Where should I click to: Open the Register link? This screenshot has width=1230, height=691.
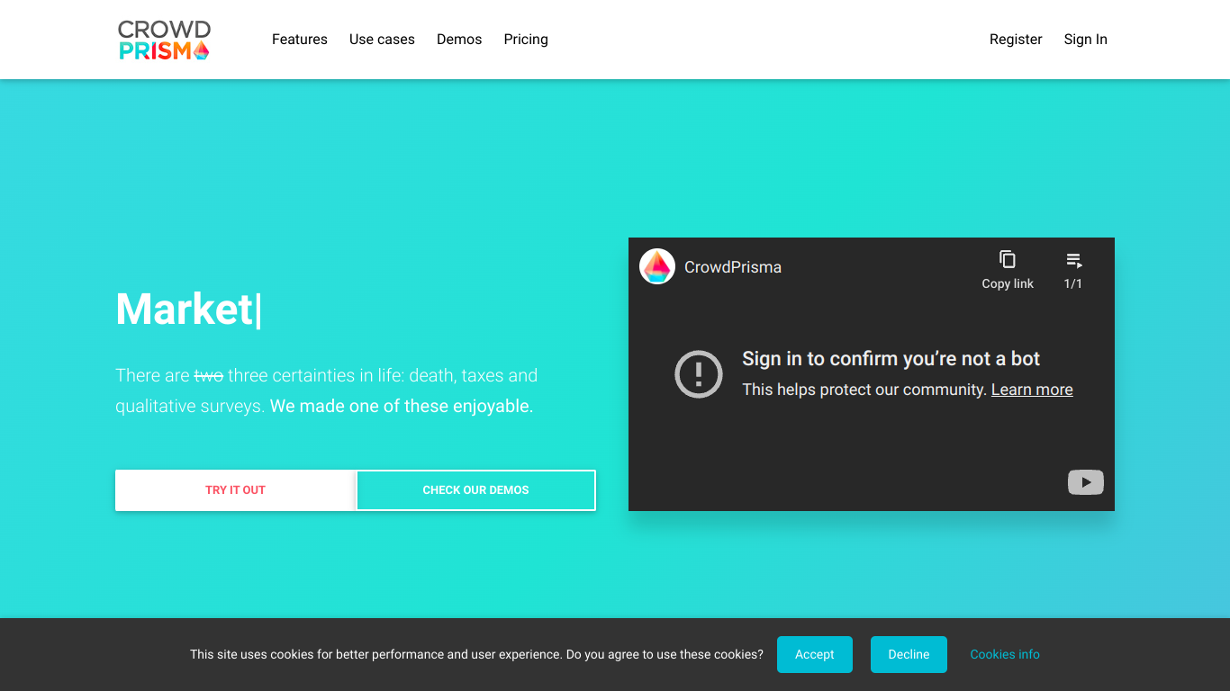pyautogui.click(x=1016, y=40)
